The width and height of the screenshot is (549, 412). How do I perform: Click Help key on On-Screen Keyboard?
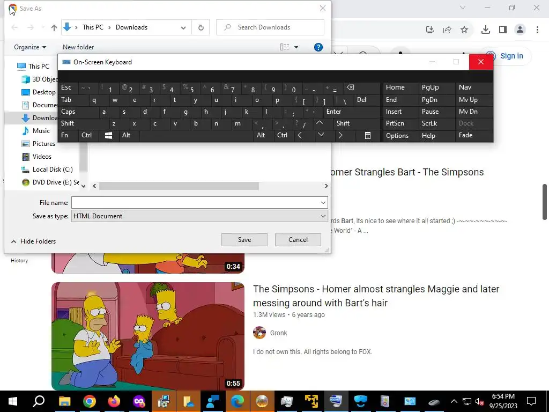click(x=436, y=135)
